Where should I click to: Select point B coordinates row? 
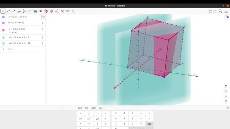click(x=23, y=23)
